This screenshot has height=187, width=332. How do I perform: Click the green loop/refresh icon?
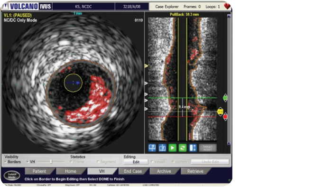[x=183, y=148]
